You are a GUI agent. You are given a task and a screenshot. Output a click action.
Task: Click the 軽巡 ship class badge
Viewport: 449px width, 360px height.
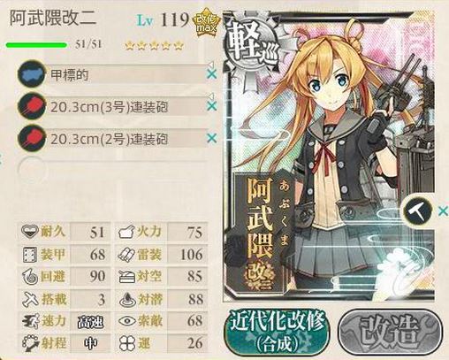point(251,49)
